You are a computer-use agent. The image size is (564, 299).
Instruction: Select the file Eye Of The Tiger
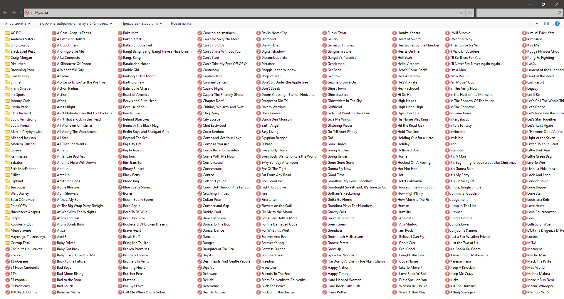point(271,169)
